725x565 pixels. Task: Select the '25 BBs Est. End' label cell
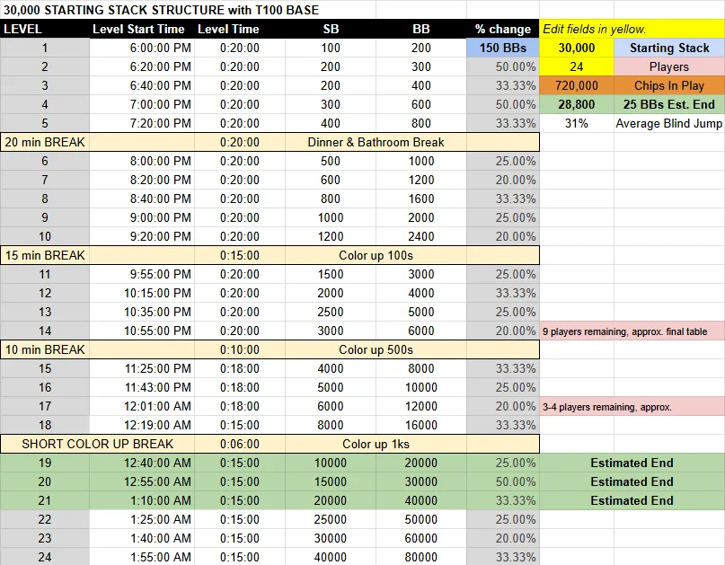(x=669, y=104)
